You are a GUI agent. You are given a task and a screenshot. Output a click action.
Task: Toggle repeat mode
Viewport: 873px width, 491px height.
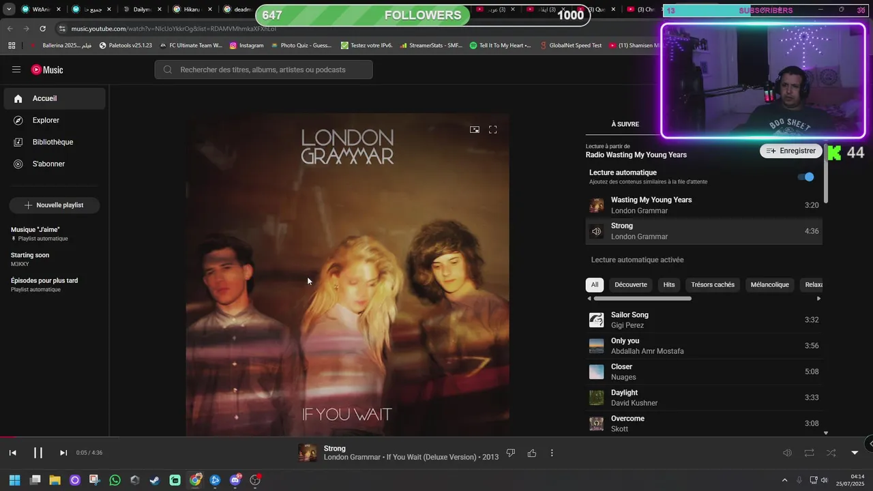809,453
